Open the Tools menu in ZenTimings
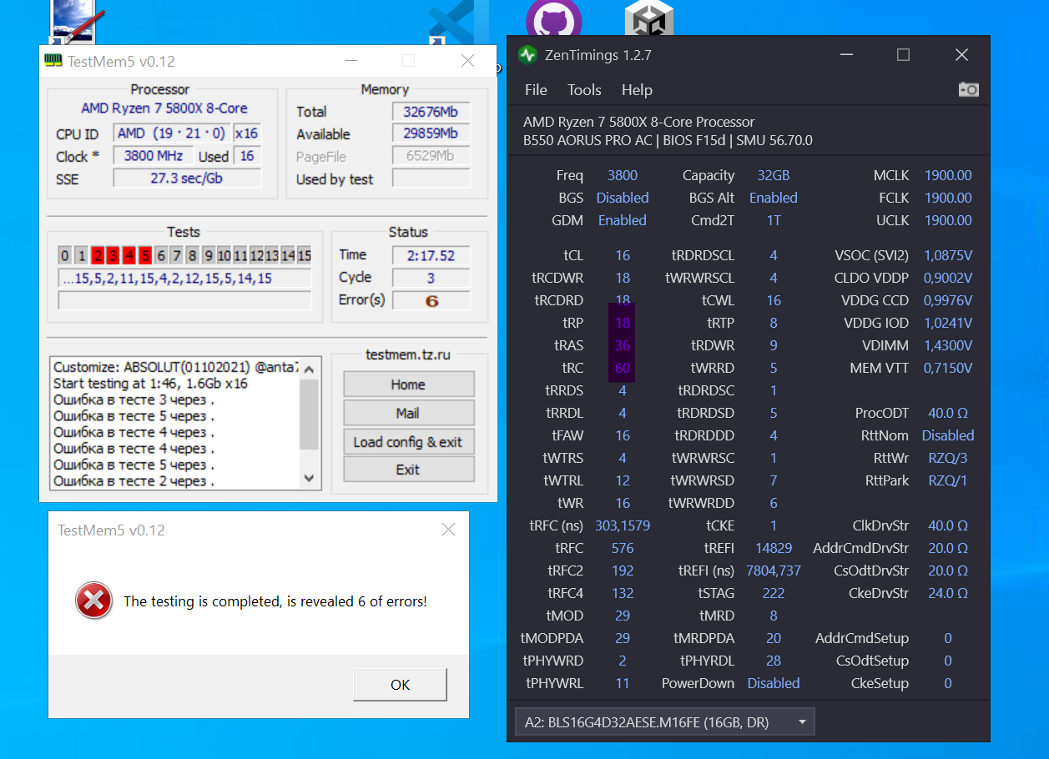 [584, 90]
